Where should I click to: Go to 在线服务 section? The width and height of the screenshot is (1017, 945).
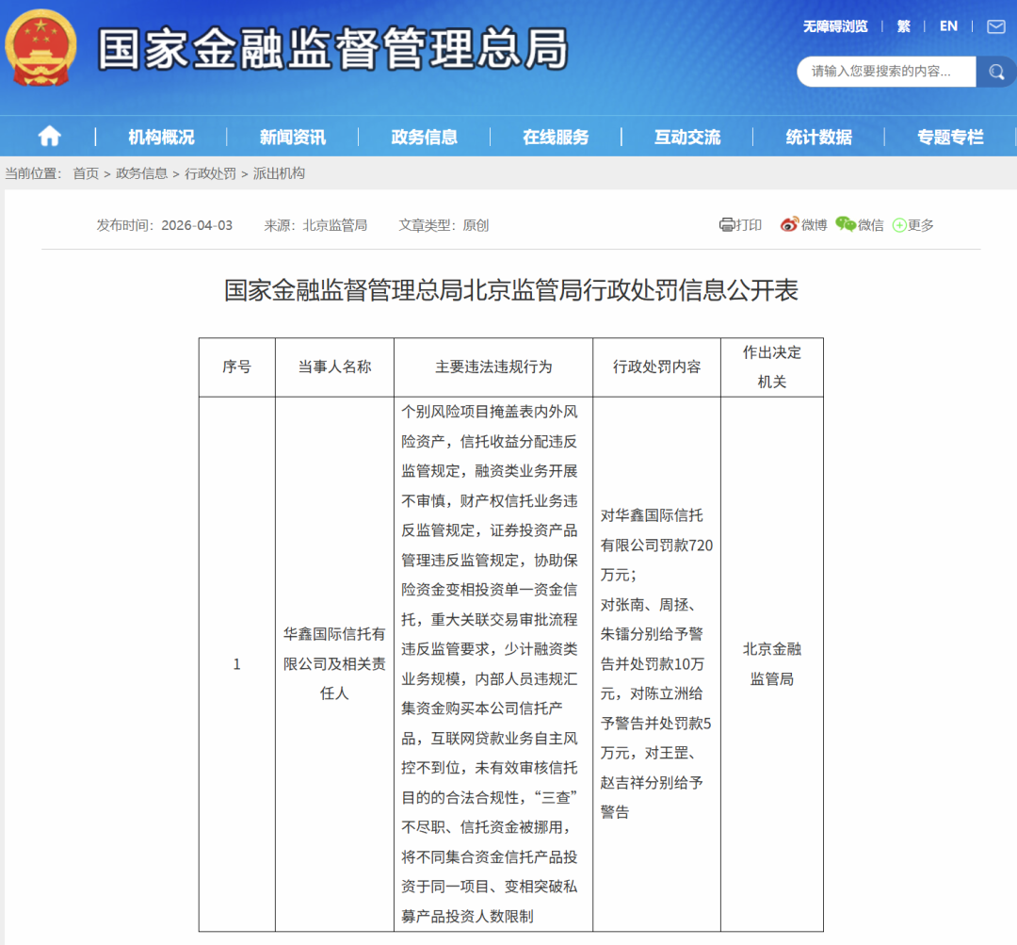coord(556,137)
